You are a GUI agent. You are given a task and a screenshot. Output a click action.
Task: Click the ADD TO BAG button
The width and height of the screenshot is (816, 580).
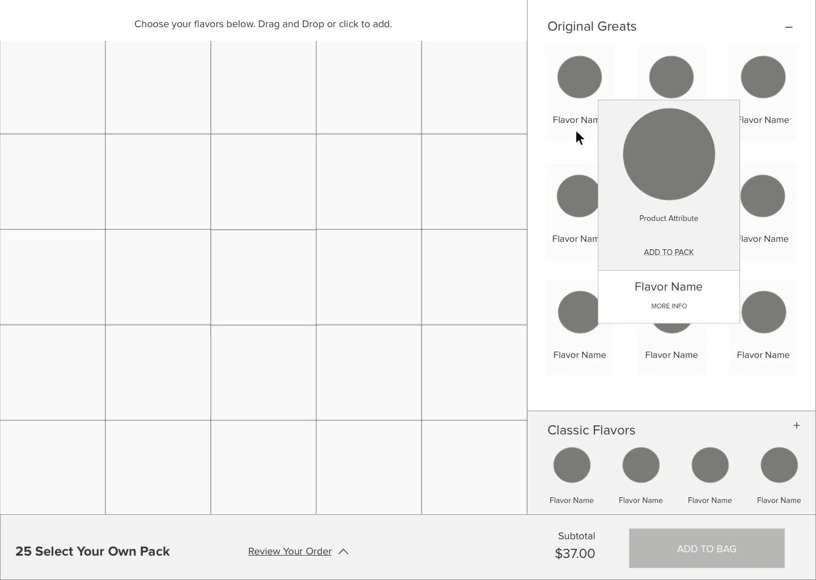tap(707, 548)
